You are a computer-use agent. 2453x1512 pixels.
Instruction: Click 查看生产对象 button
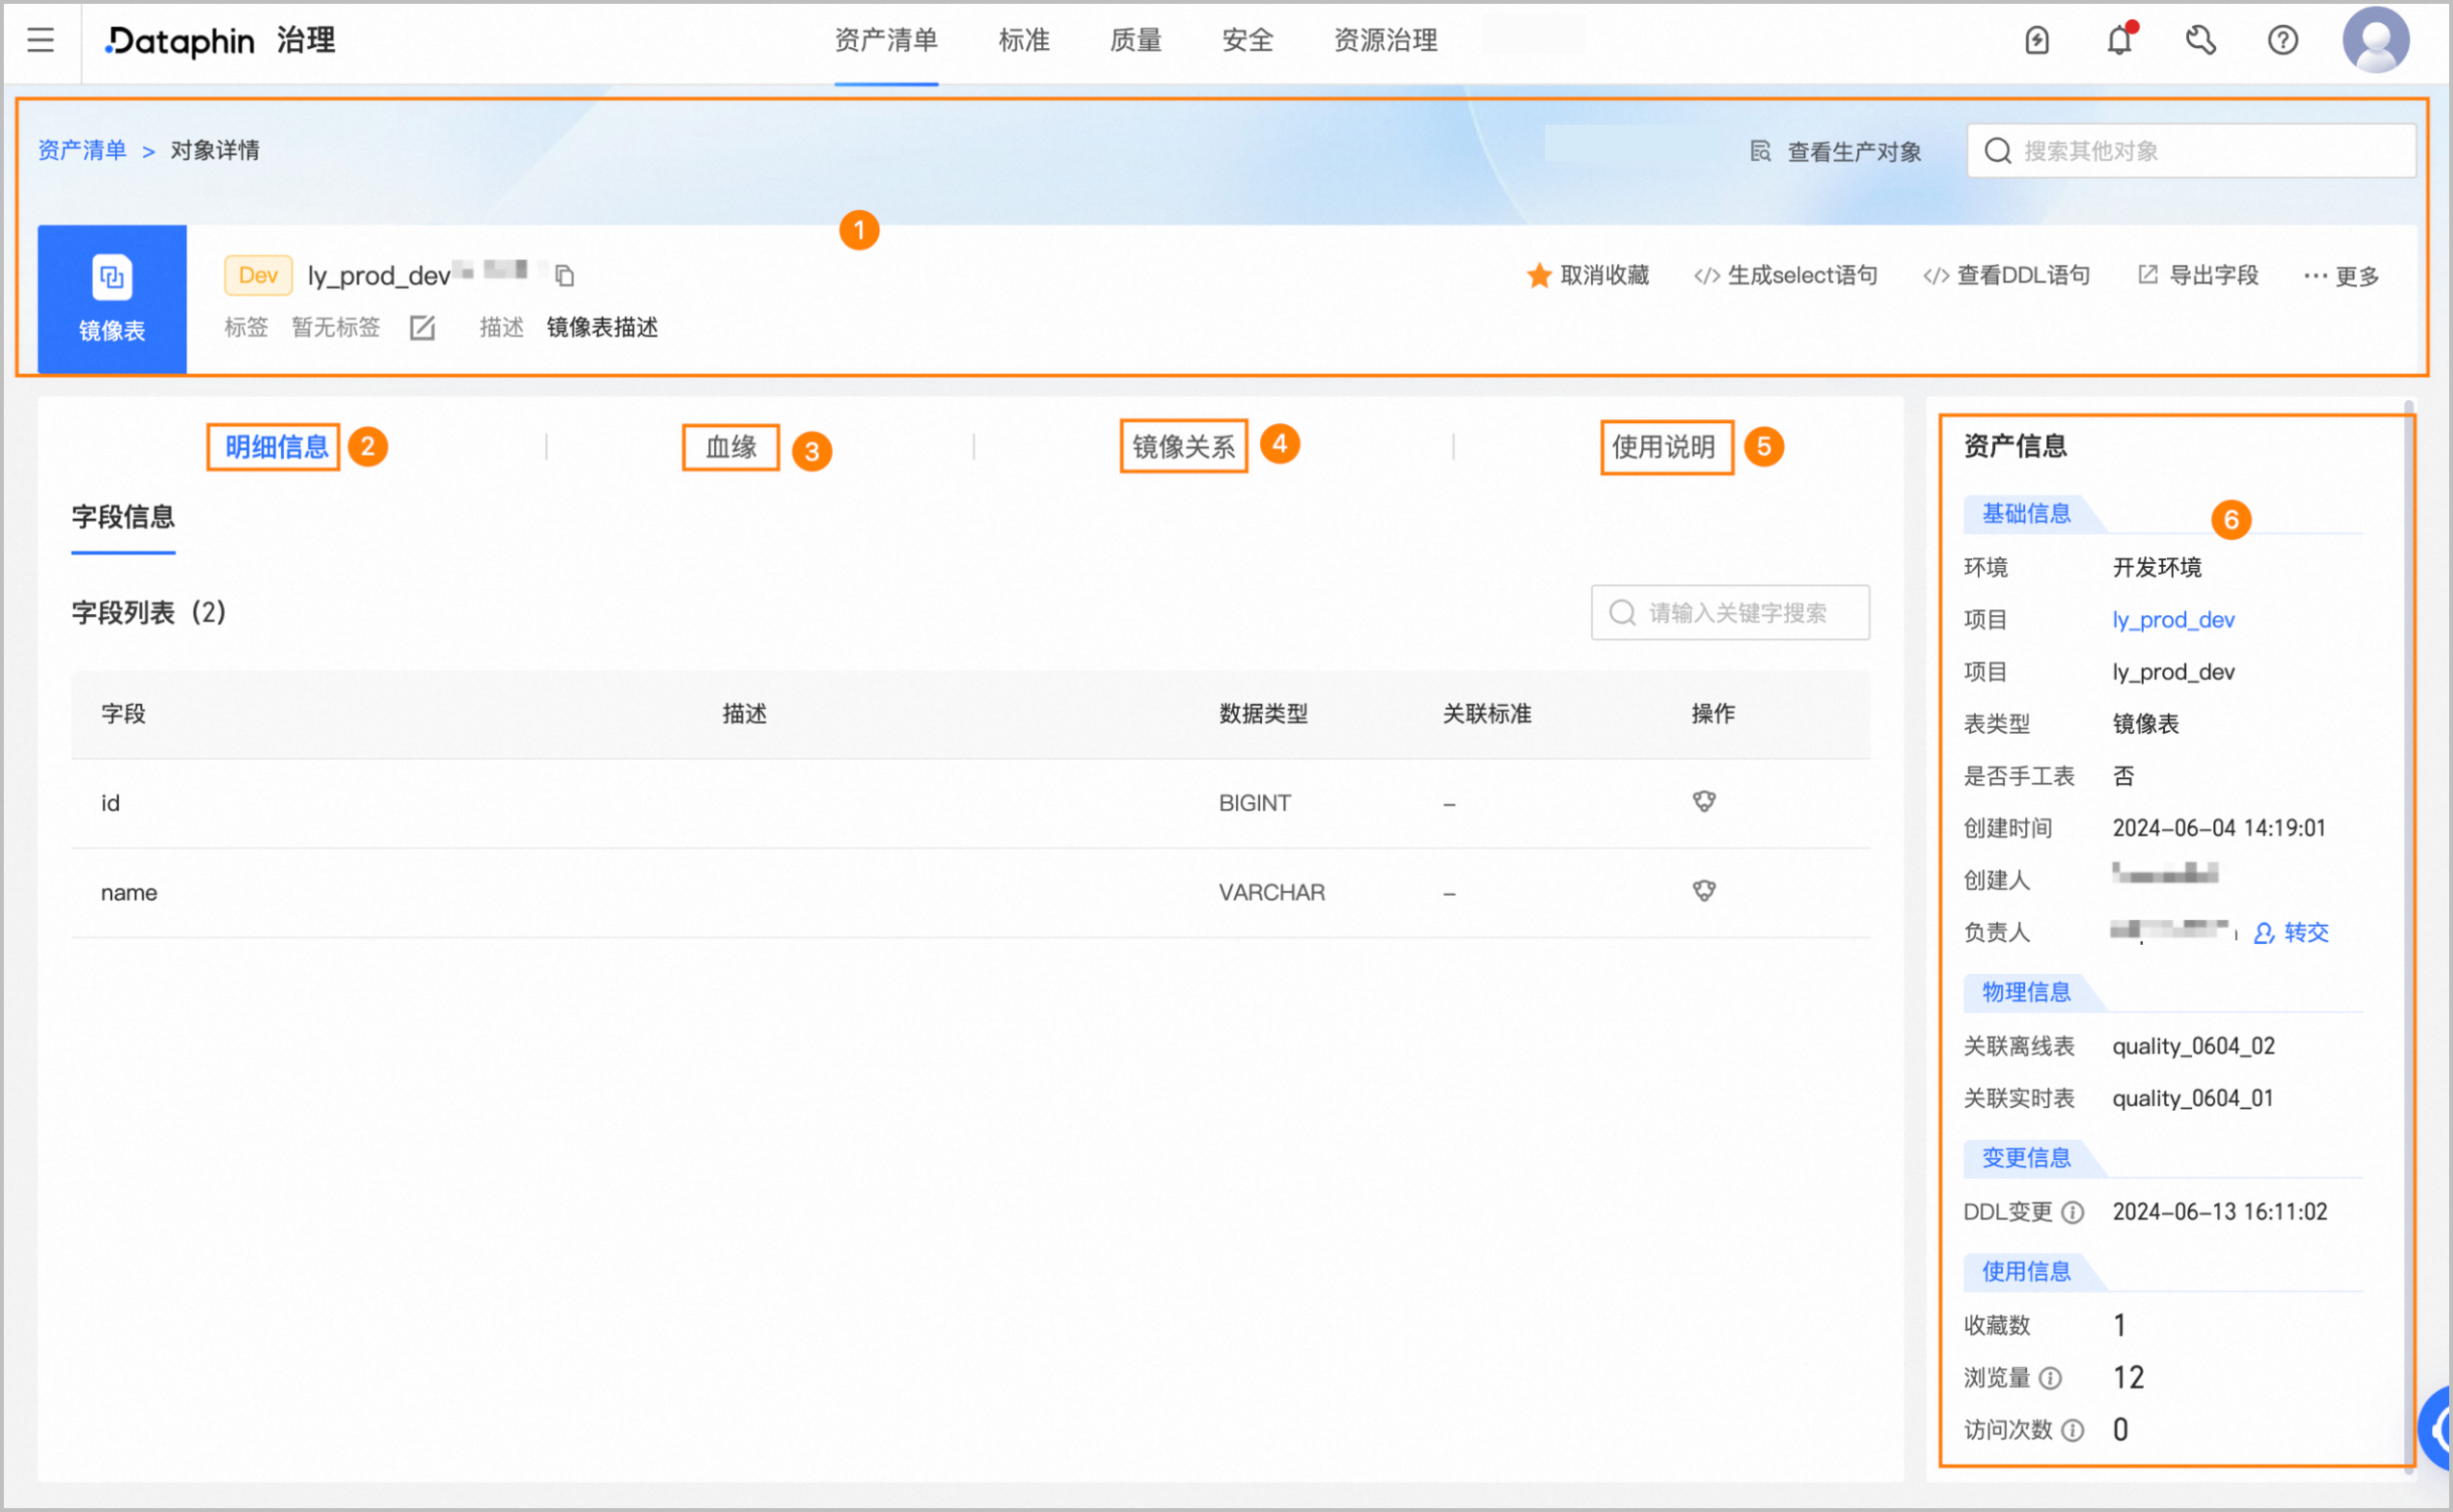pos(1836,151)
